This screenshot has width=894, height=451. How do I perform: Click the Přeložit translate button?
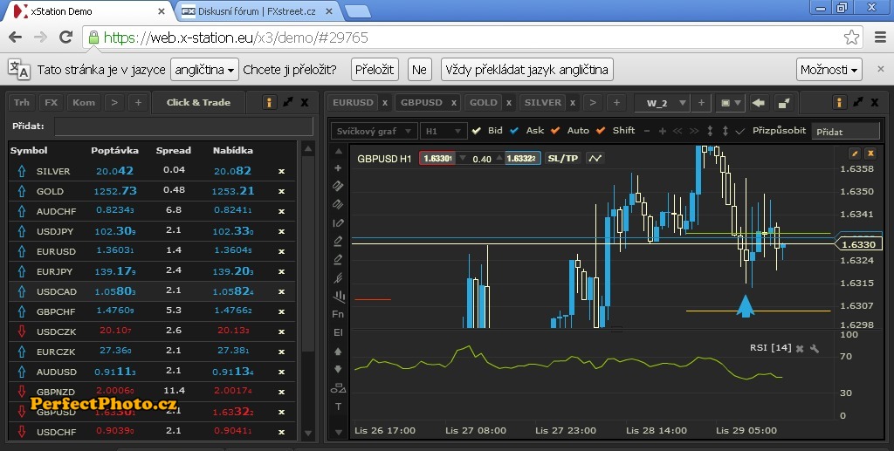click(375, 70)
